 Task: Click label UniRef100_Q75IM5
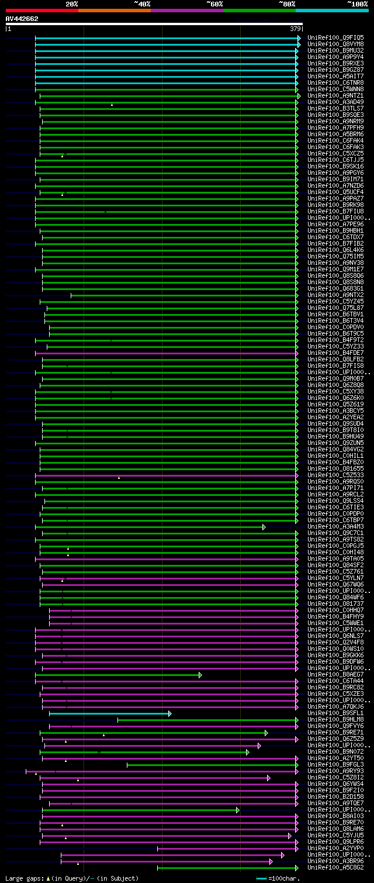[335, 256]
